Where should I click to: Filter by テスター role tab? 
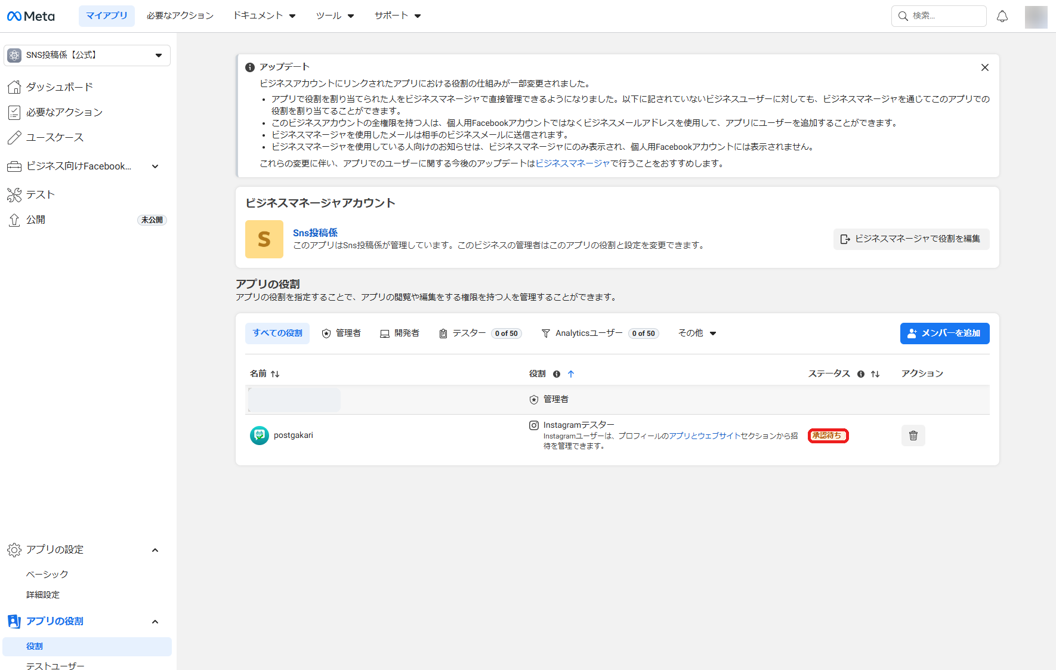pyautogui.click(x=480, y=334)
